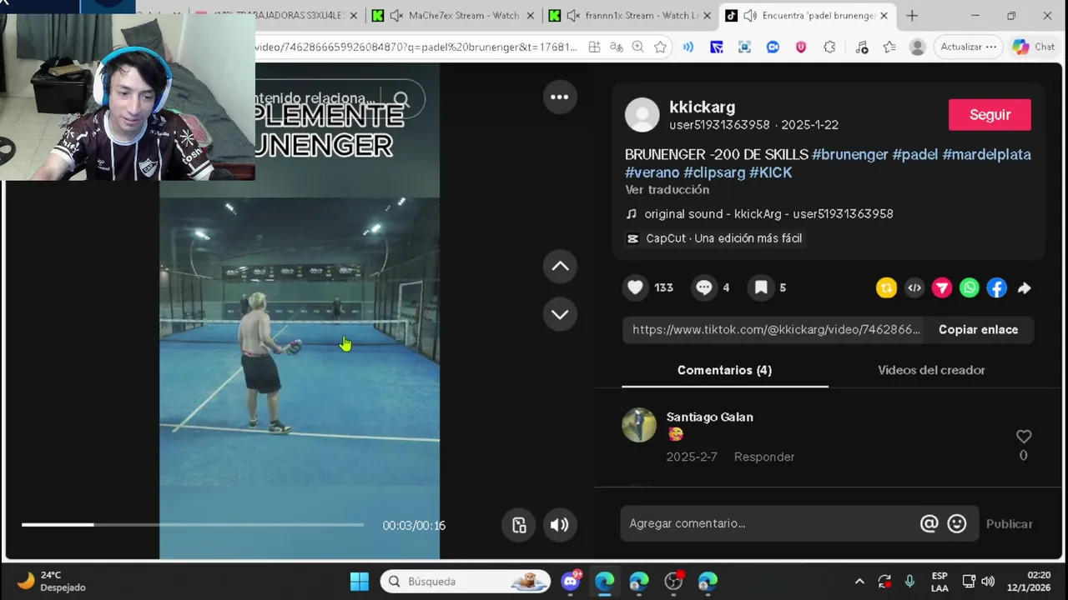Viewport: 1068px width, 600px height.
Task: Click the search magnifier over the video
Action: pos(401,100)
